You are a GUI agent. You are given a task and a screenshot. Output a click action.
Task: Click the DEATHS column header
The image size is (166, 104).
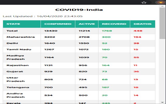pos(142,24)
